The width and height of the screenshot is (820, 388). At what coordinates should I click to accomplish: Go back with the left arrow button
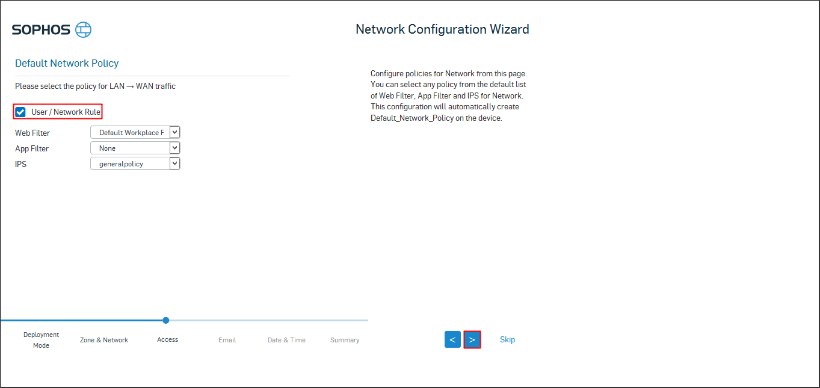(452, 339)
